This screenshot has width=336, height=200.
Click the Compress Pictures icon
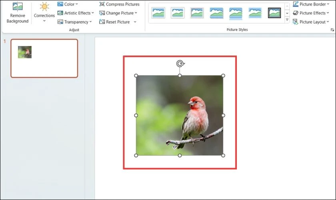[x=102, y=4]
